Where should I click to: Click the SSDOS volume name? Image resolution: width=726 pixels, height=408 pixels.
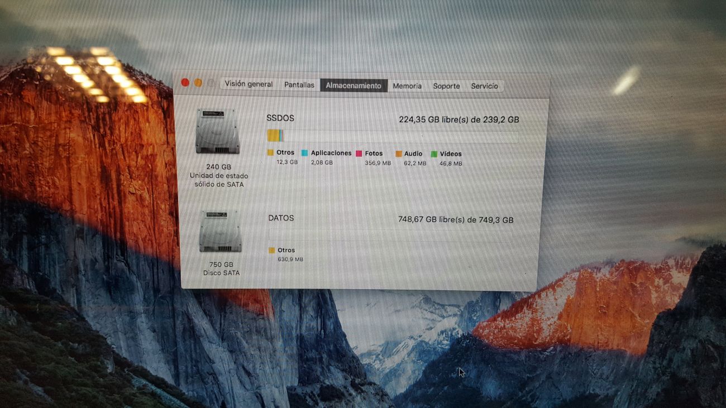280,118
